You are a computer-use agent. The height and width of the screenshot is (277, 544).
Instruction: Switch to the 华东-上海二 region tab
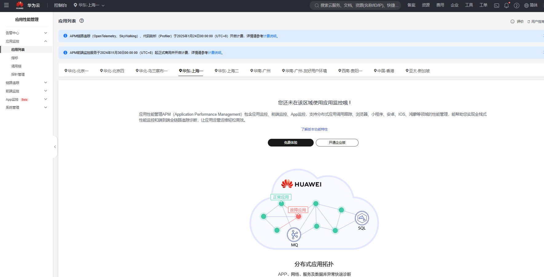tap(227, 71)
